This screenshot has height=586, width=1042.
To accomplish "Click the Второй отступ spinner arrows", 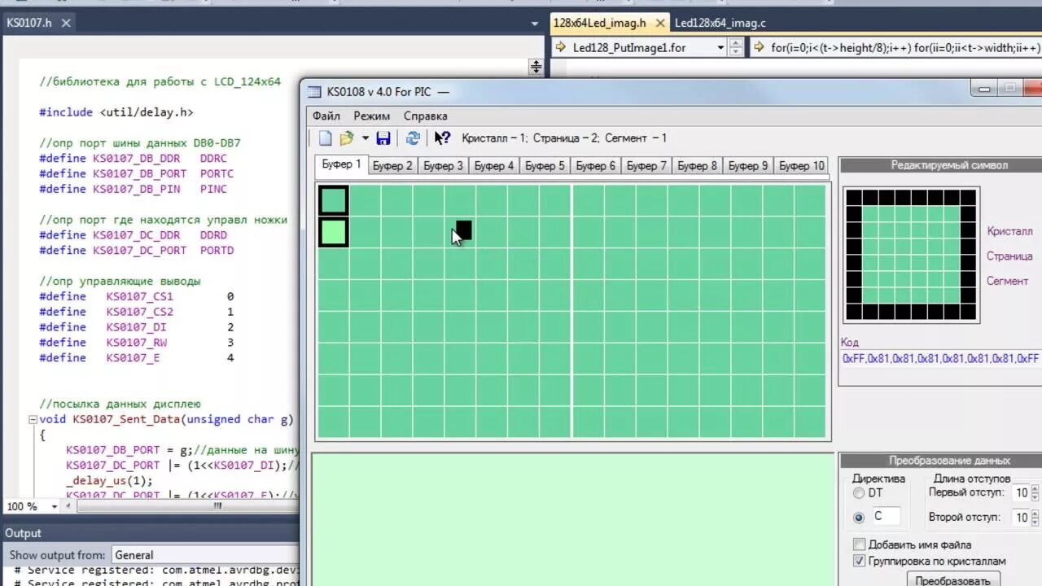I will pyautogui.click(x=1035, y=517).
